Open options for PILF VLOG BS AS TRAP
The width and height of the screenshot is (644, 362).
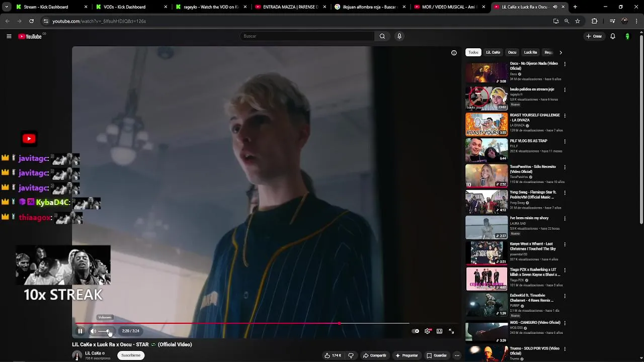pyautogui.click(x=565, y=141)
